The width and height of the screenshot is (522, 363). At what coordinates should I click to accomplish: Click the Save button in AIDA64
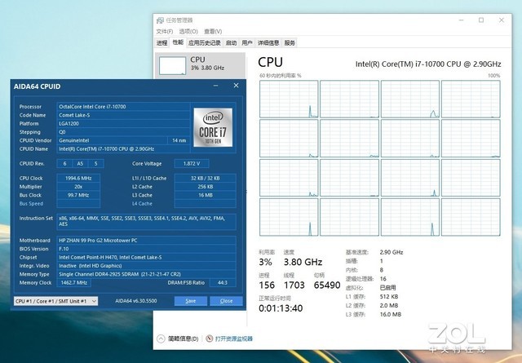190,301
